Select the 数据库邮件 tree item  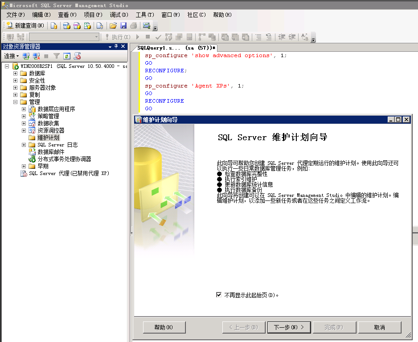pyautogui.click(x=51, y=152)
